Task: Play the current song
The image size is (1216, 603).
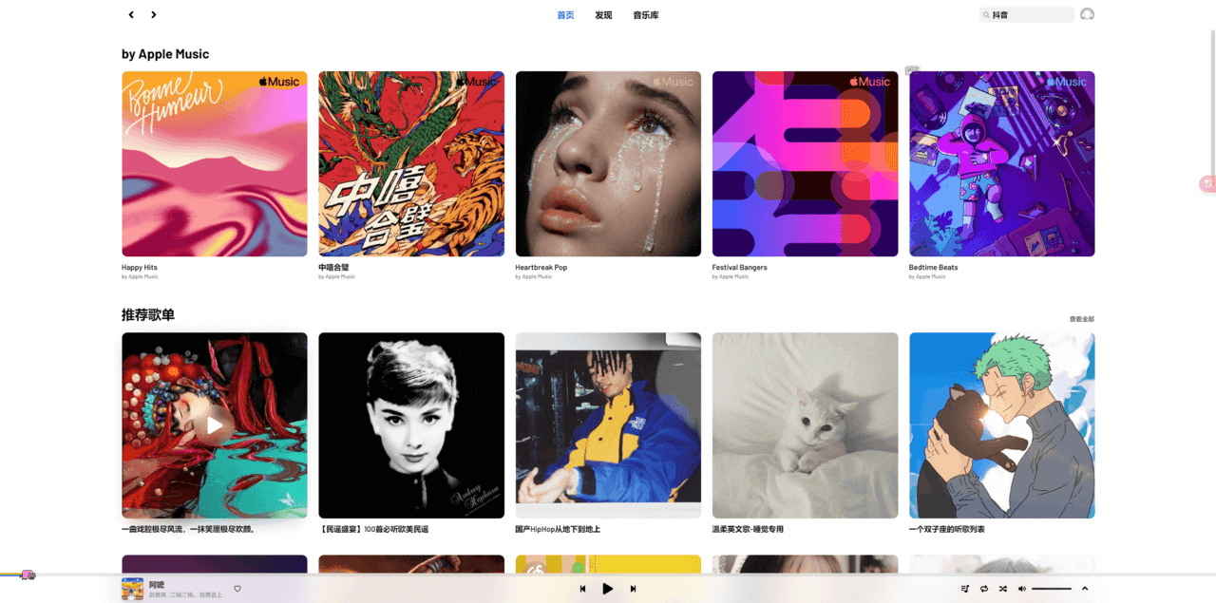Action: click(608, 589)
